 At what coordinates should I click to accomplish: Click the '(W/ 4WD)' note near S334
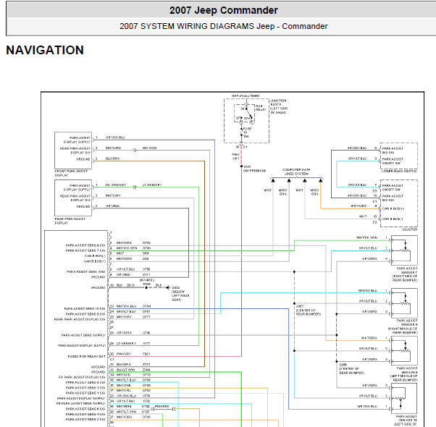tap(147, 280)
